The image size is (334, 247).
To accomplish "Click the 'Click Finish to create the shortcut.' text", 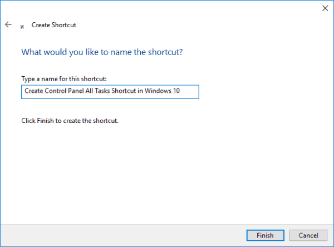I will point(70,121).
